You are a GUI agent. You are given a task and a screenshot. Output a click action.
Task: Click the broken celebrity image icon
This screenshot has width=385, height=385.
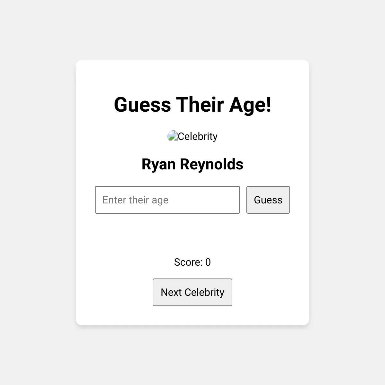(x=173, y=136)
